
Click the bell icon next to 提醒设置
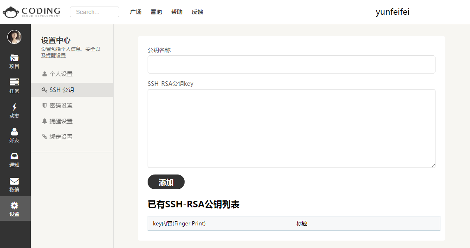tap(44, 121)
